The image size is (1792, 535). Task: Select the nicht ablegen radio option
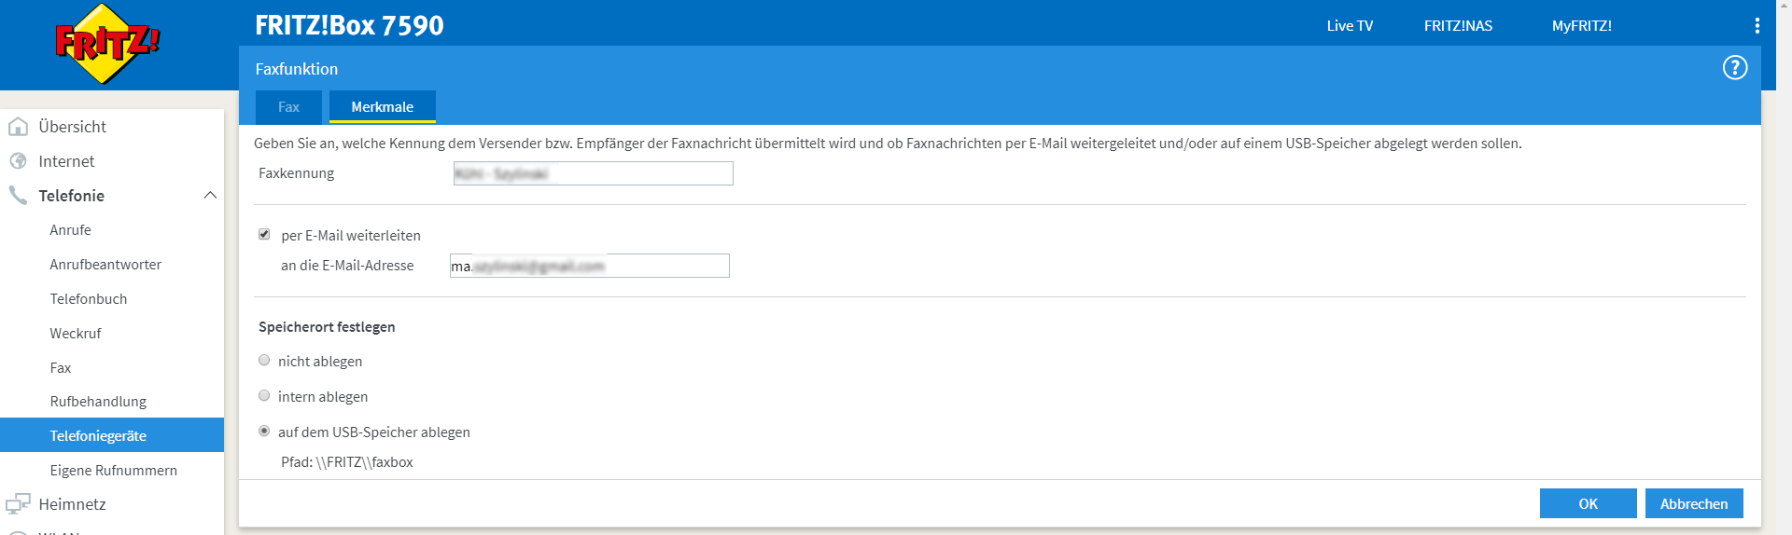point(264,361)
